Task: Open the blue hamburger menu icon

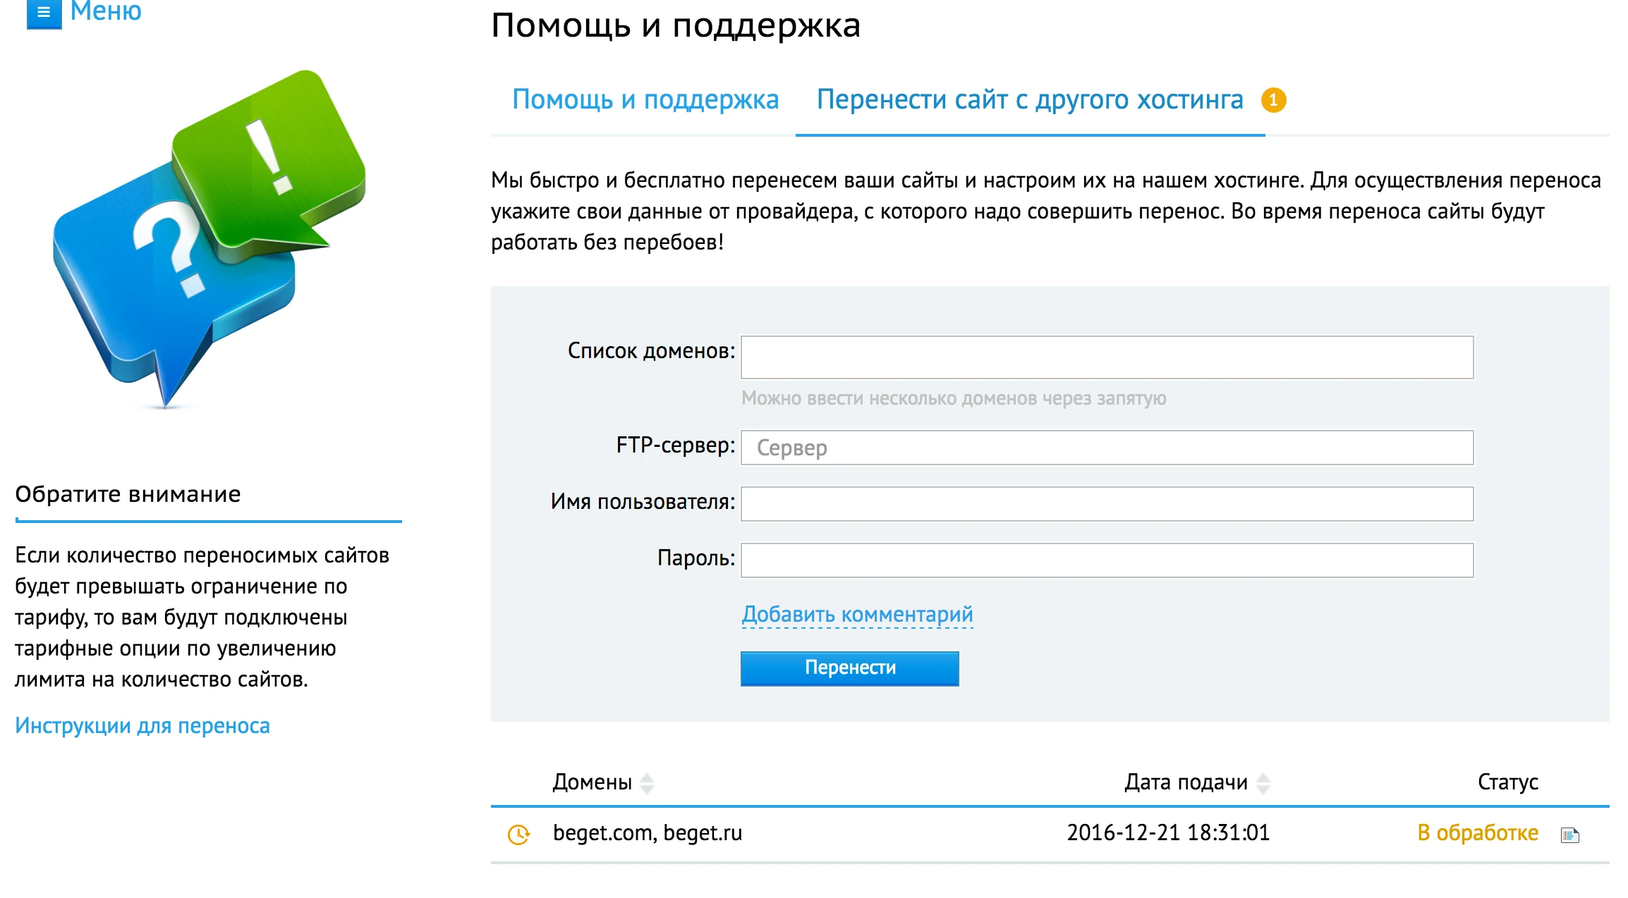Action: (43, 13)
